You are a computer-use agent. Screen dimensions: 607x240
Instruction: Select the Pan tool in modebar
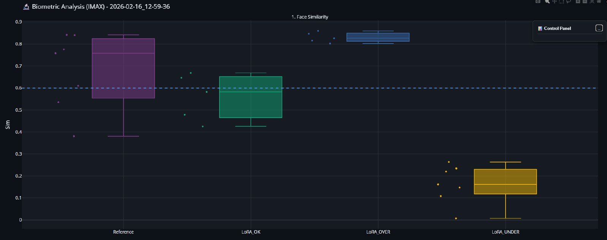point(554,2)
